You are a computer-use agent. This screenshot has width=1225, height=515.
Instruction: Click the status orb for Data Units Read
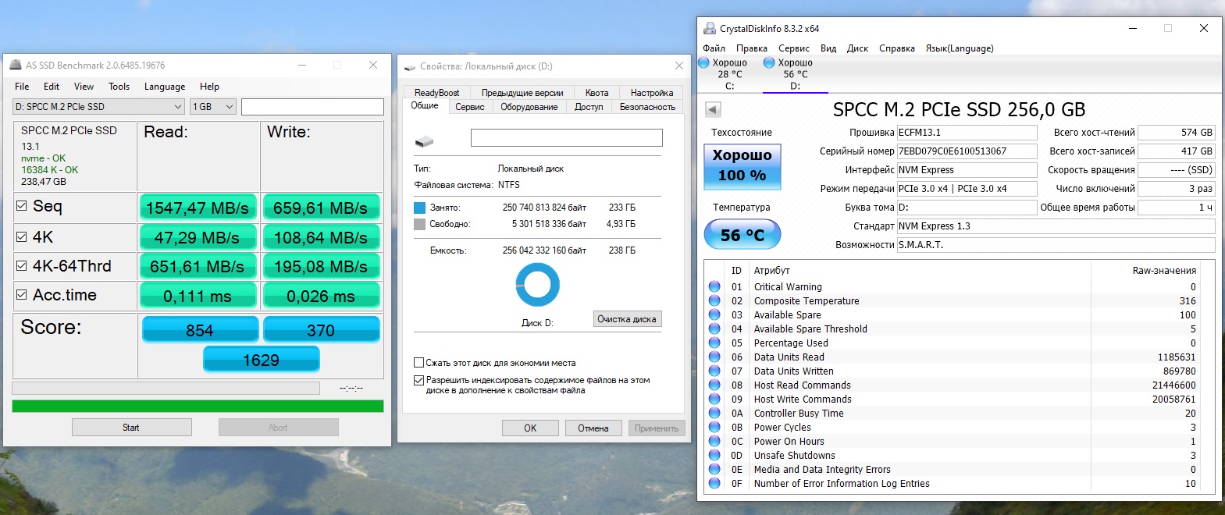coord(714,357)
